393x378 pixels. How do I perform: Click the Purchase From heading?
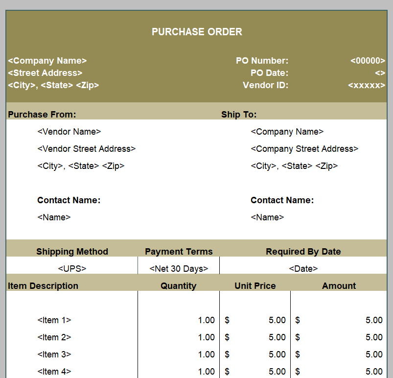click(42, 115)
